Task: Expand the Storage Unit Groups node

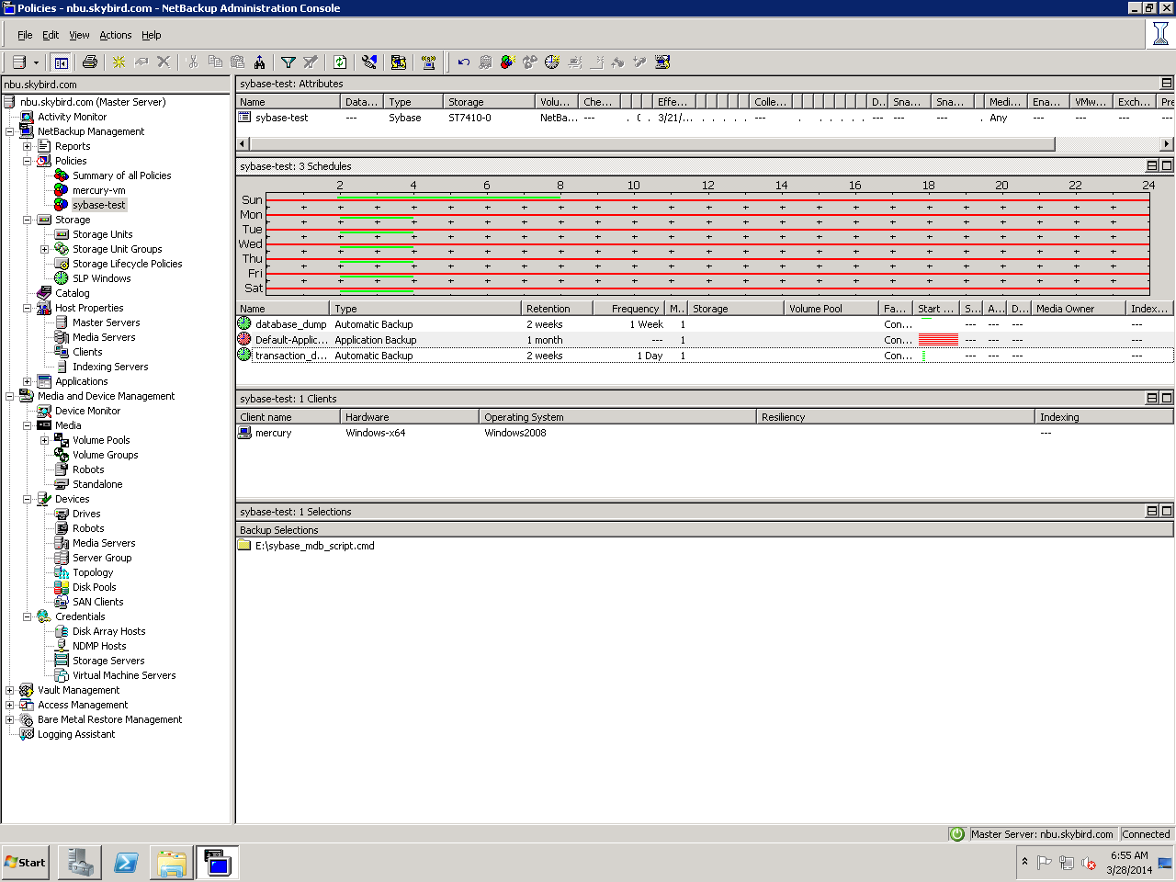Action: click(44, 249)
